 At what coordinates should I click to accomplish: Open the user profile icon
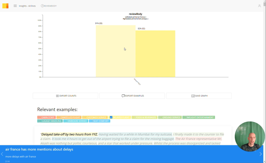(x=260, y=6)
